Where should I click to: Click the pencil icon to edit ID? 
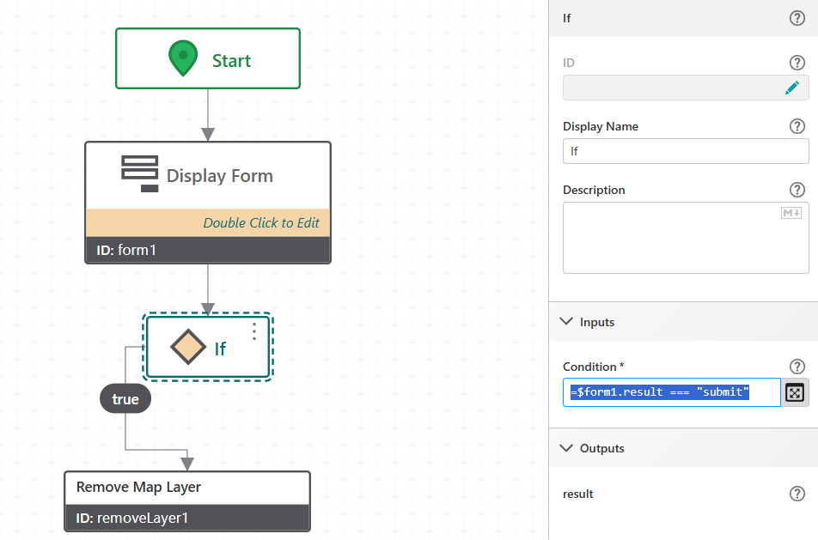point(792,88)
